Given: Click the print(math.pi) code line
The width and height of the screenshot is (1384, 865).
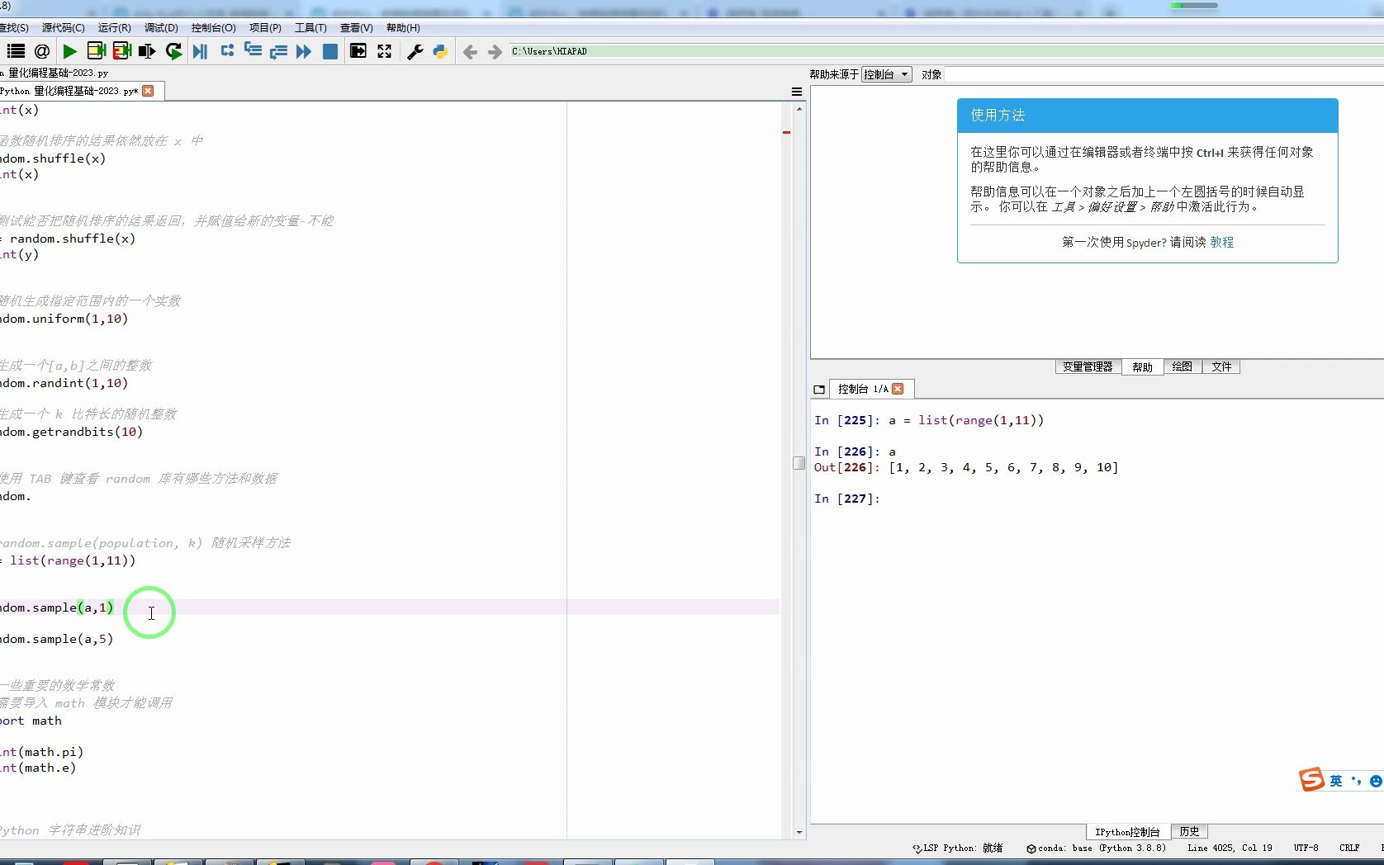Looking at the screenshot, I should (41, 752).
